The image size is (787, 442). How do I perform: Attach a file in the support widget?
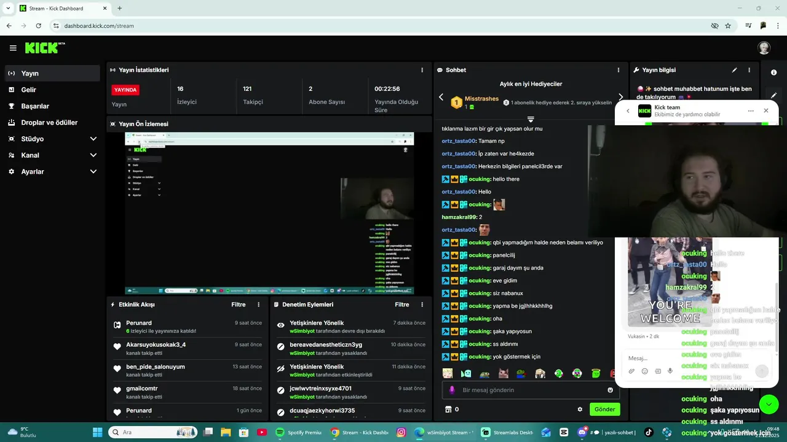pos(631,371)
